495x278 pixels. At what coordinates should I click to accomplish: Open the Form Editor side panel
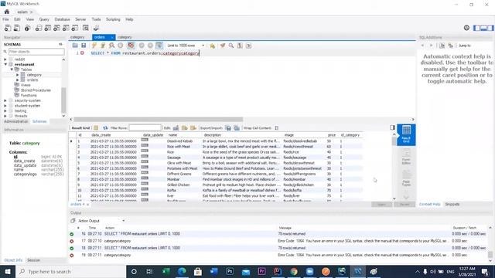click(x=406, y=157)
